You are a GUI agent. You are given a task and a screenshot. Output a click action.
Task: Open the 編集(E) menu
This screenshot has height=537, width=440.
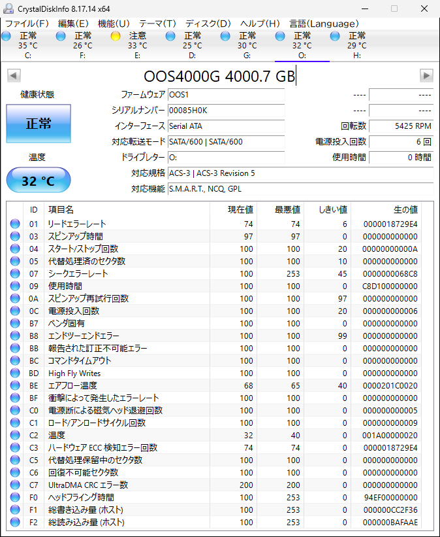[x=73, y=24]
